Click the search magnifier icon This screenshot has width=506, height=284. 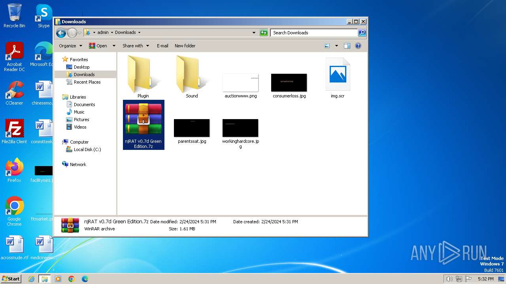(362, 33)
